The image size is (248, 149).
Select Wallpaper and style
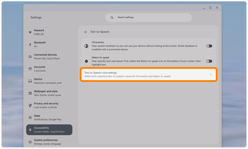point(49,93)
